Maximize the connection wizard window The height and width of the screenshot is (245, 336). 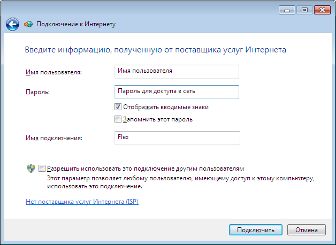[304, 10]
